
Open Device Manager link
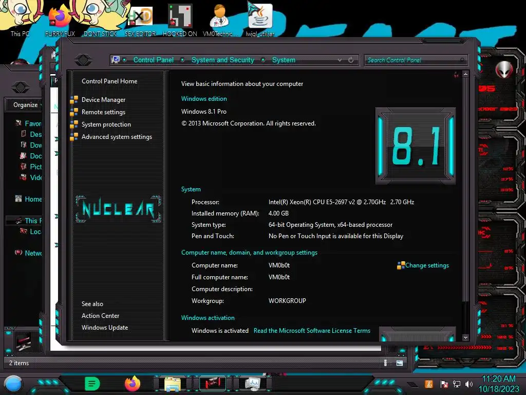pyautogui.click(x=103, y=100)
